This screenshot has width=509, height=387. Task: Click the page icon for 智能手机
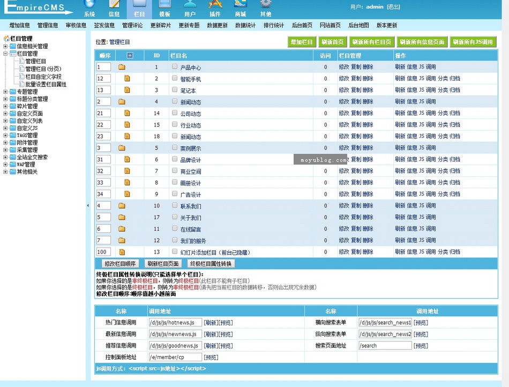(128, 79)
